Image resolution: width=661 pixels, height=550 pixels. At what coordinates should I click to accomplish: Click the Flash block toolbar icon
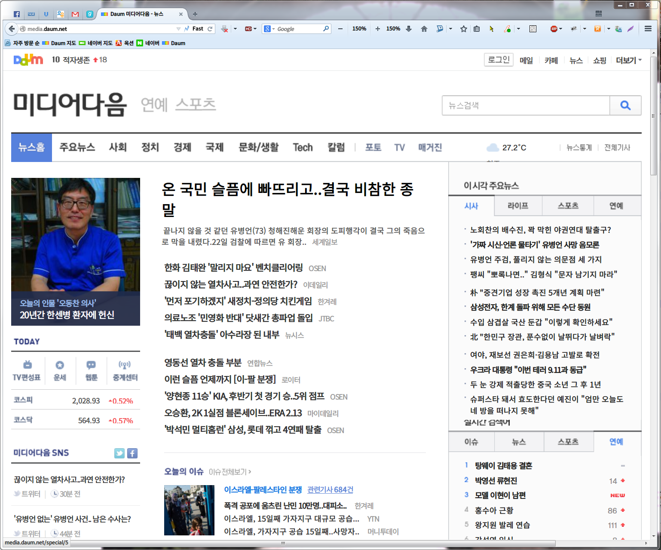click(x=508, y=29)
